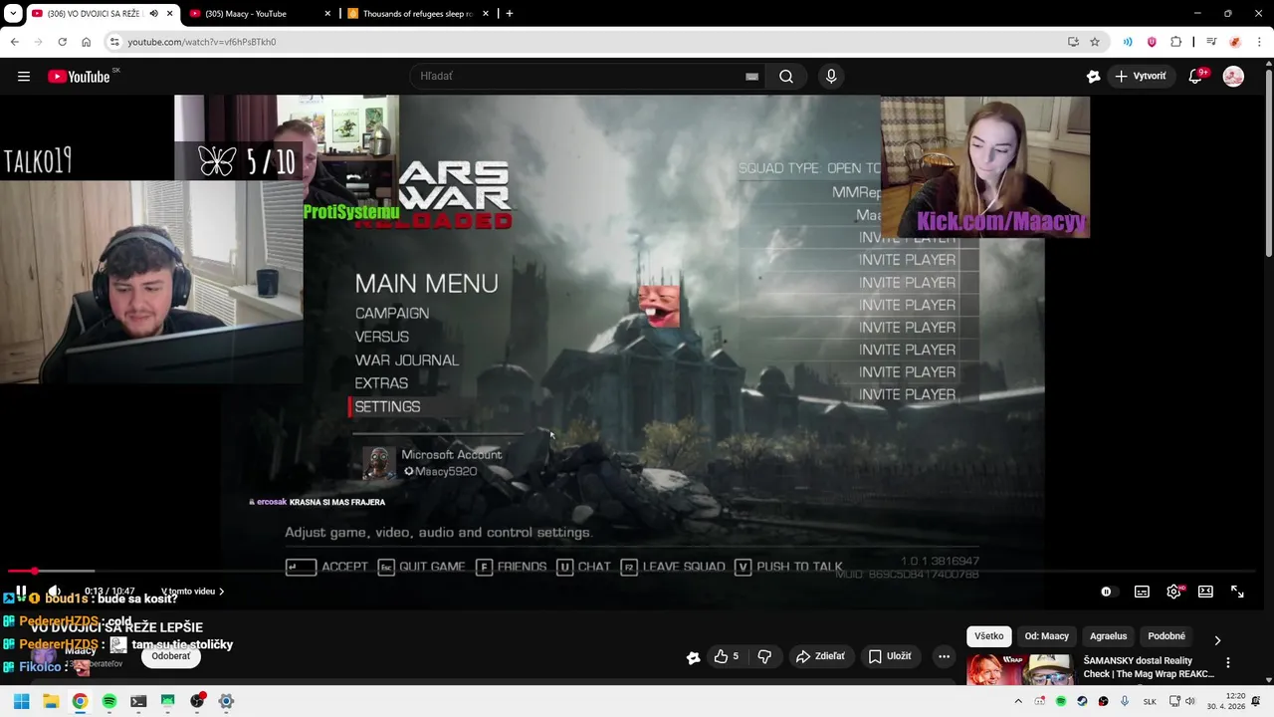Screen dimensions: 1274x717
Task: Go back in browser history
Action: (x=14, y=42)
